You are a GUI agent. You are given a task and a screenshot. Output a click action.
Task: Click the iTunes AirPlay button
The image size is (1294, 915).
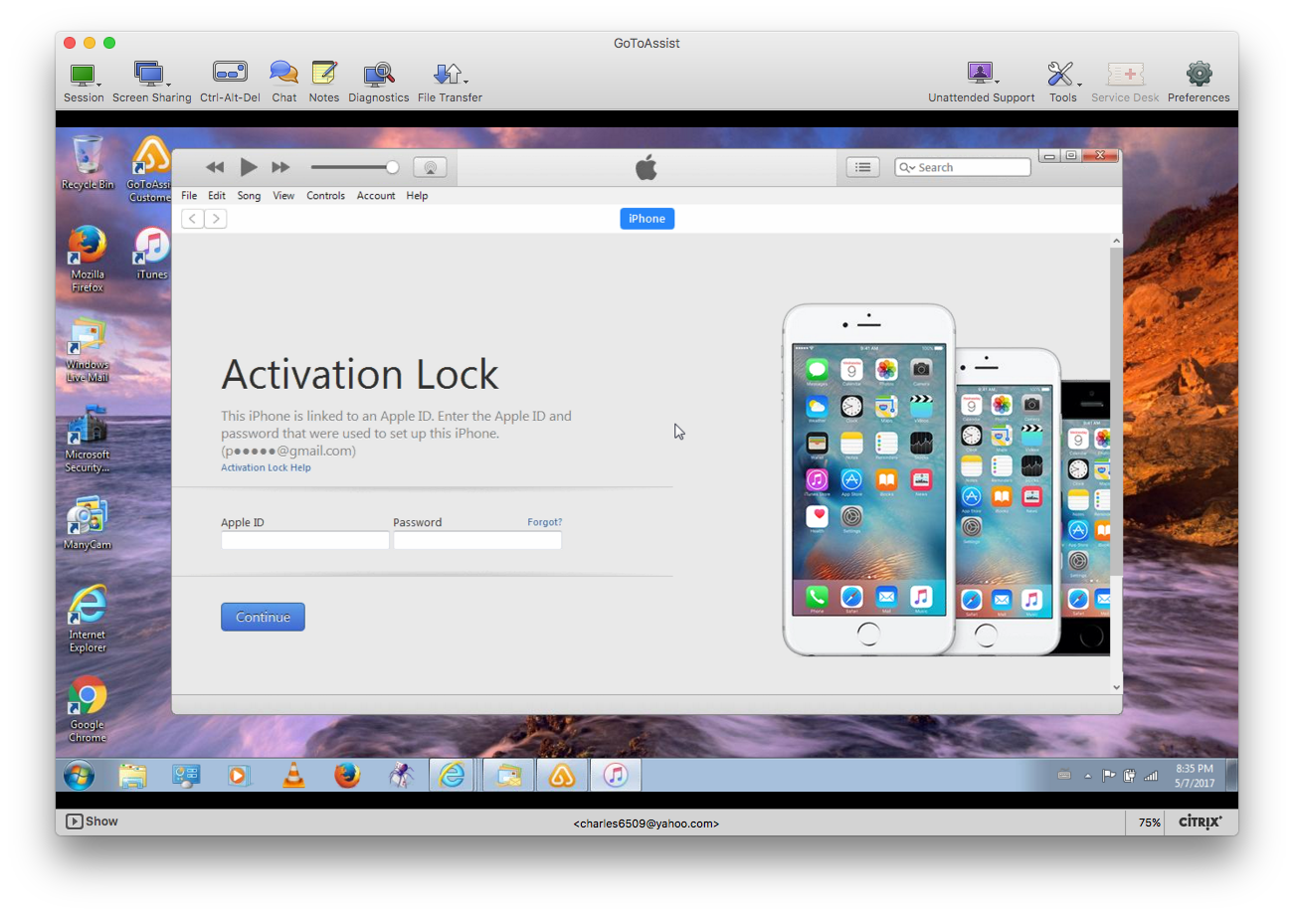430,167
